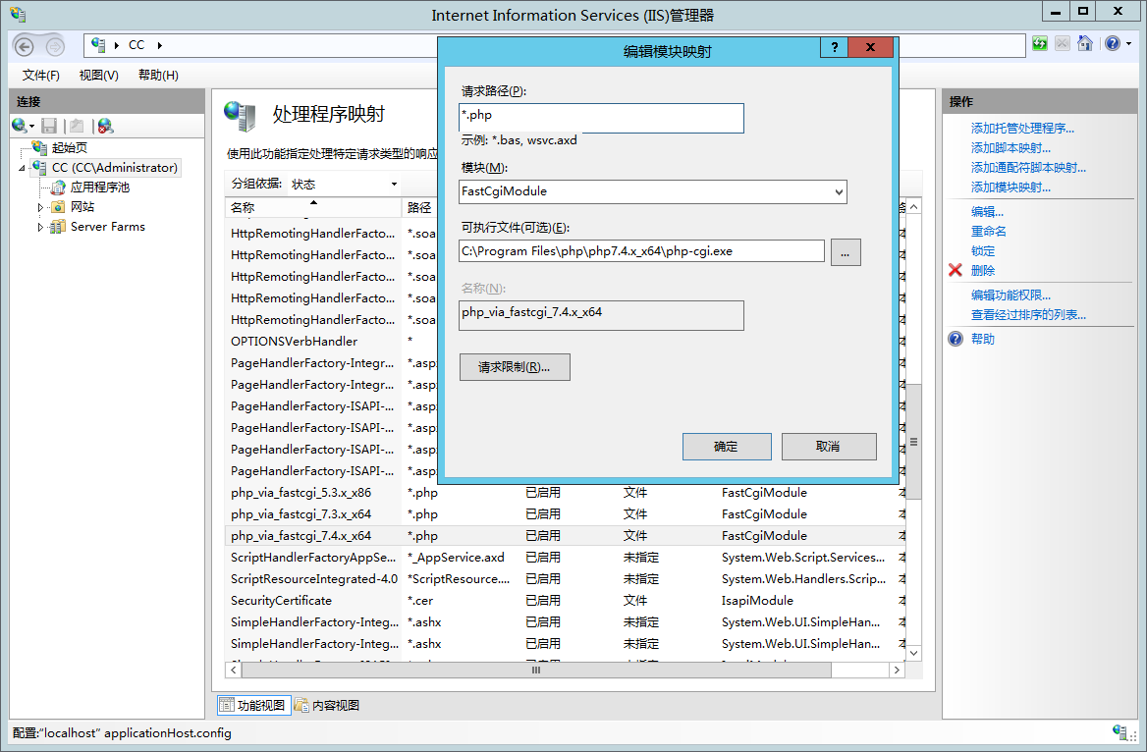
Task: Click the Back navigation arrow icon
Action: point(25,47)
